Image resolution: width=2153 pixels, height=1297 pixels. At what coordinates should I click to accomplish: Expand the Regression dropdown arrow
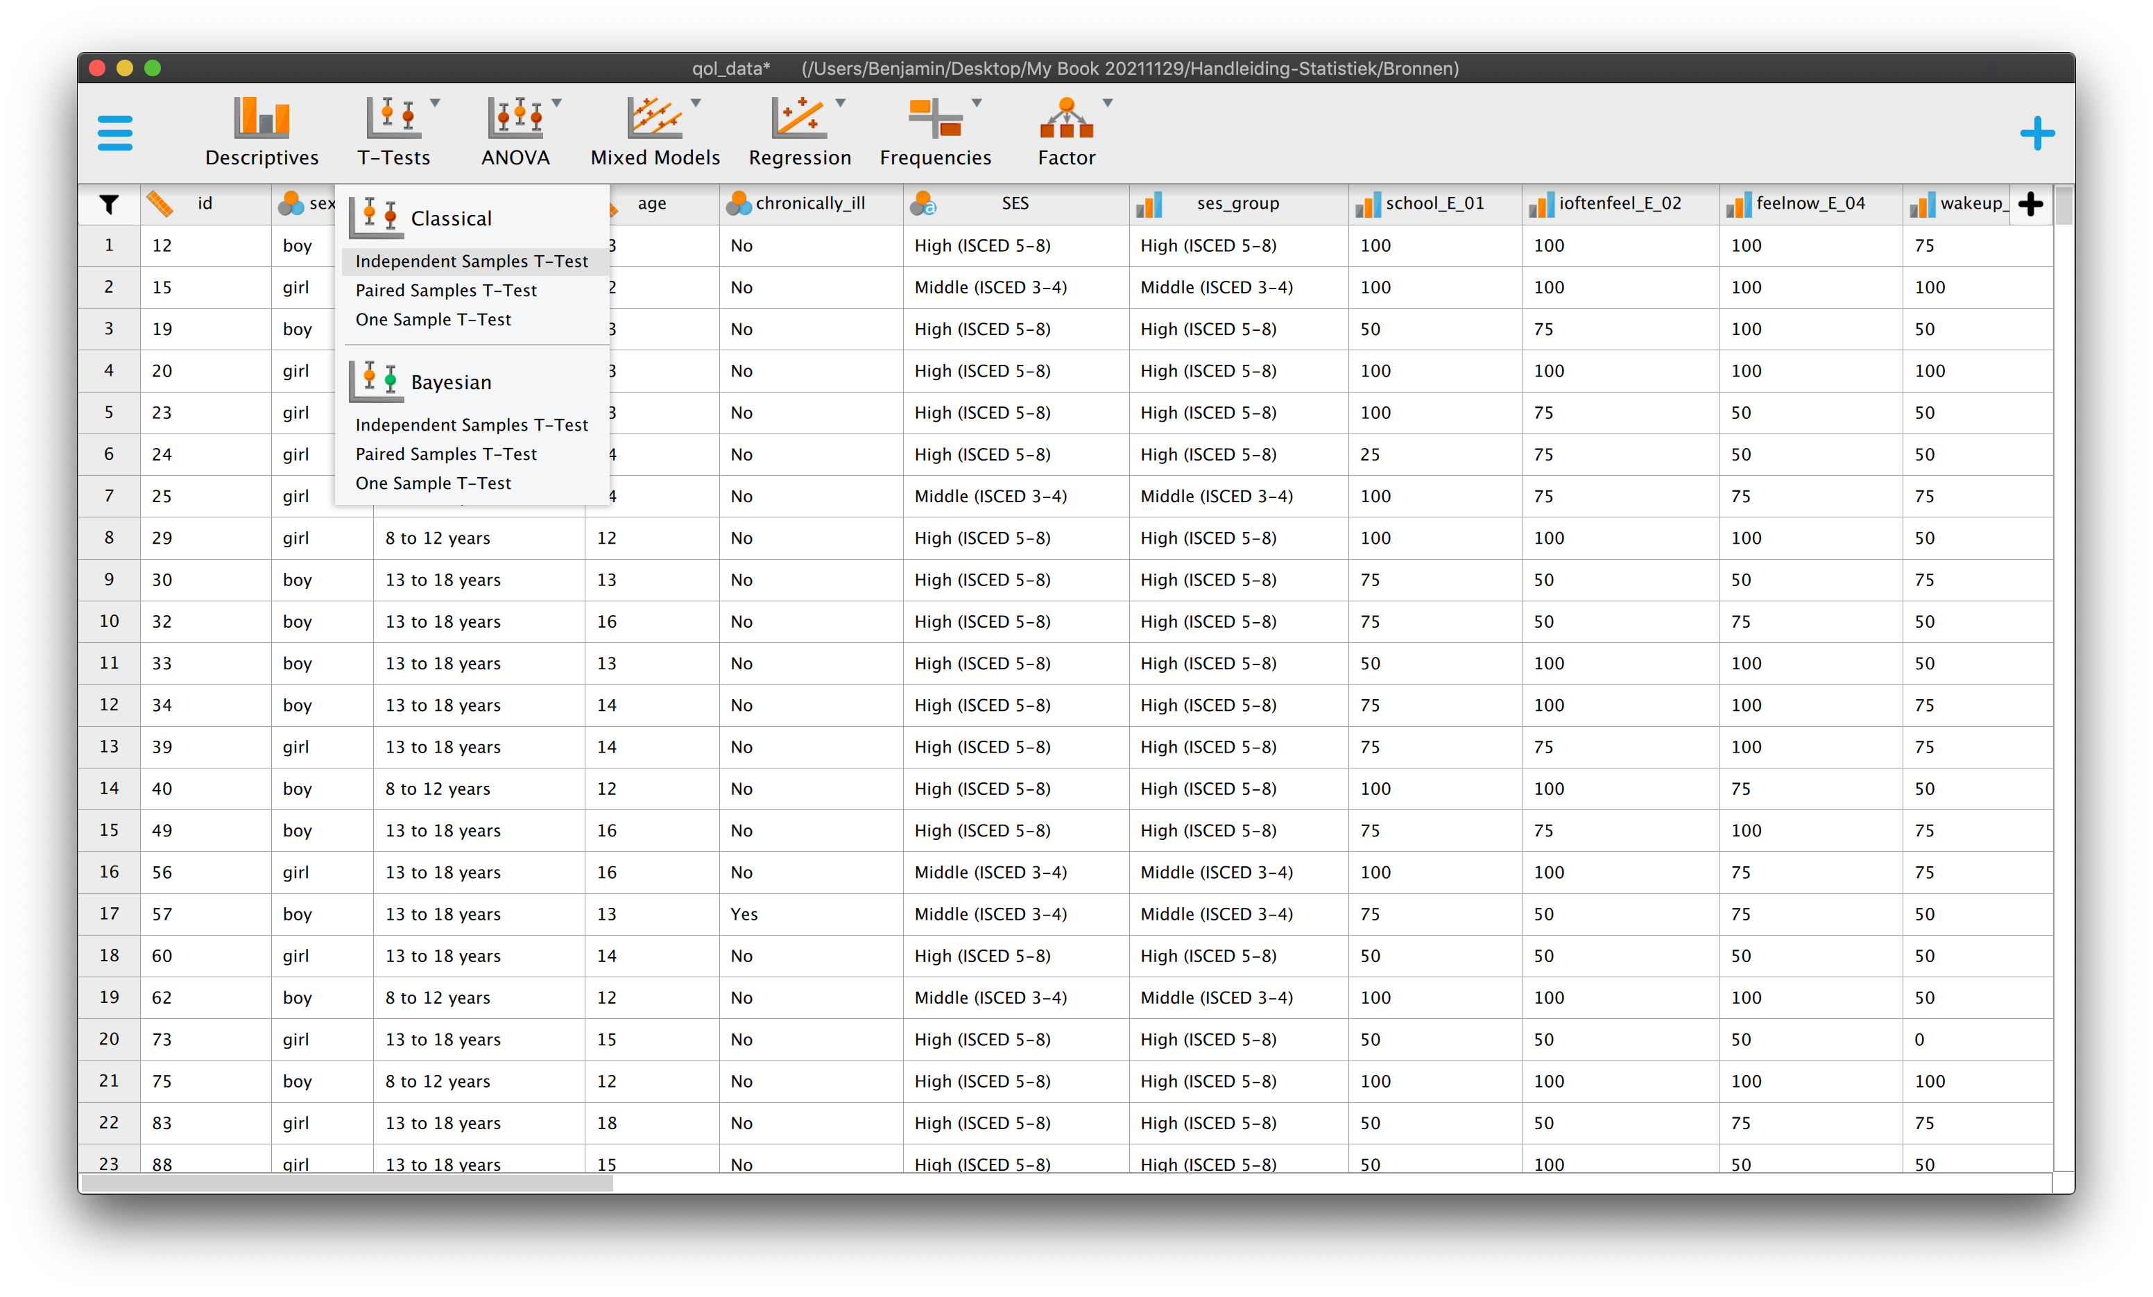(x=841, y=103)
